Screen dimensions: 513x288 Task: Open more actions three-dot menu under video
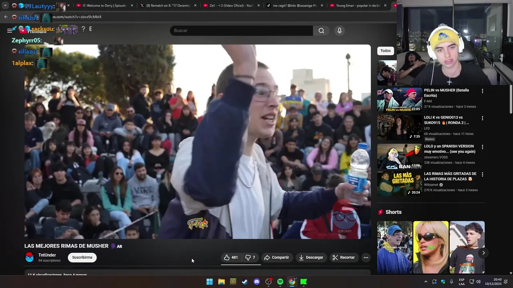click(x=366, y=258)
